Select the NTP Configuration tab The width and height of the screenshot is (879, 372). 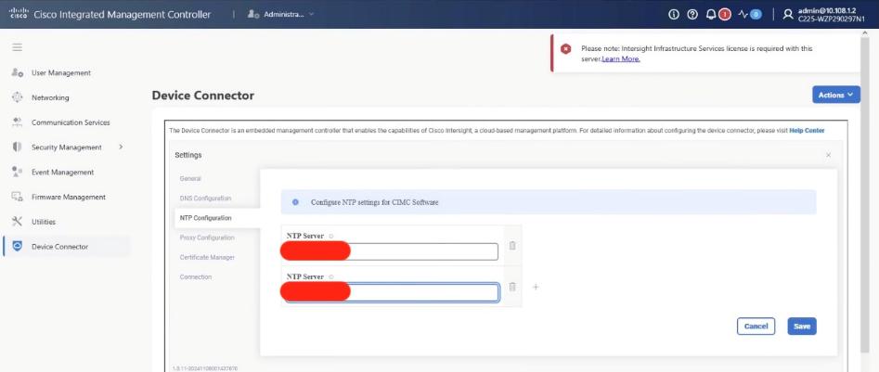[x=205, y=218]
